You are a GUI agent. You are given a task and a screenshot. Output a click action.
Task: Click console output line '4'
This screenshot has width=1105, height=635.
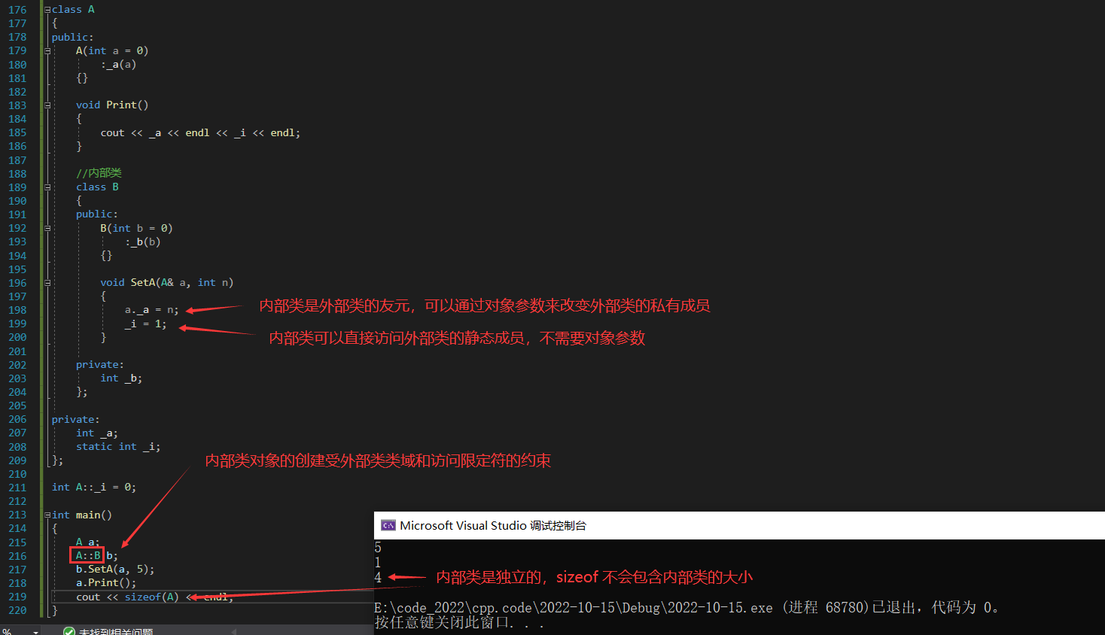(378, 578)
